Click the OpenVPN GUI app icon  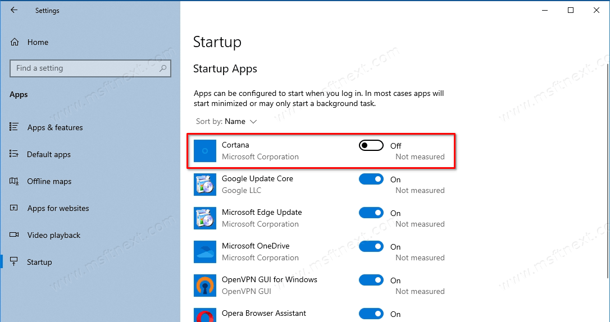205,286
